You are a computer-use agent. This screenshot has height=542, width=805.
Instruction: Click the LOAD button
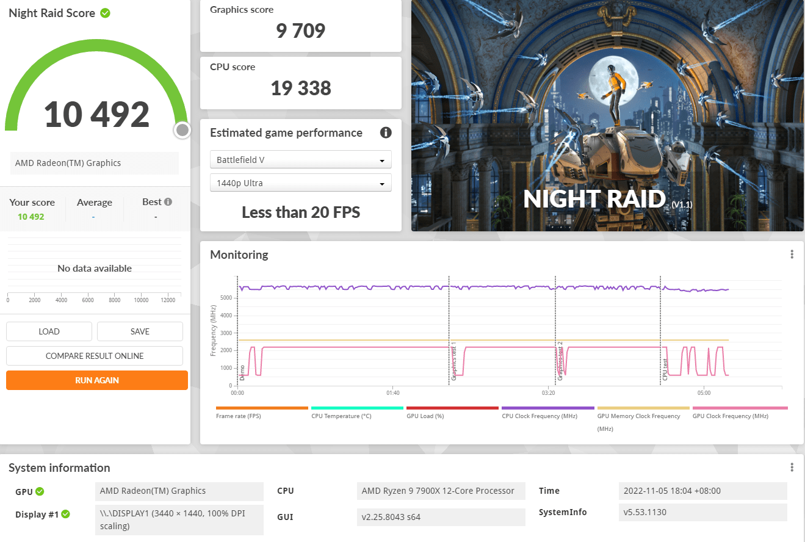coord(49,331)
